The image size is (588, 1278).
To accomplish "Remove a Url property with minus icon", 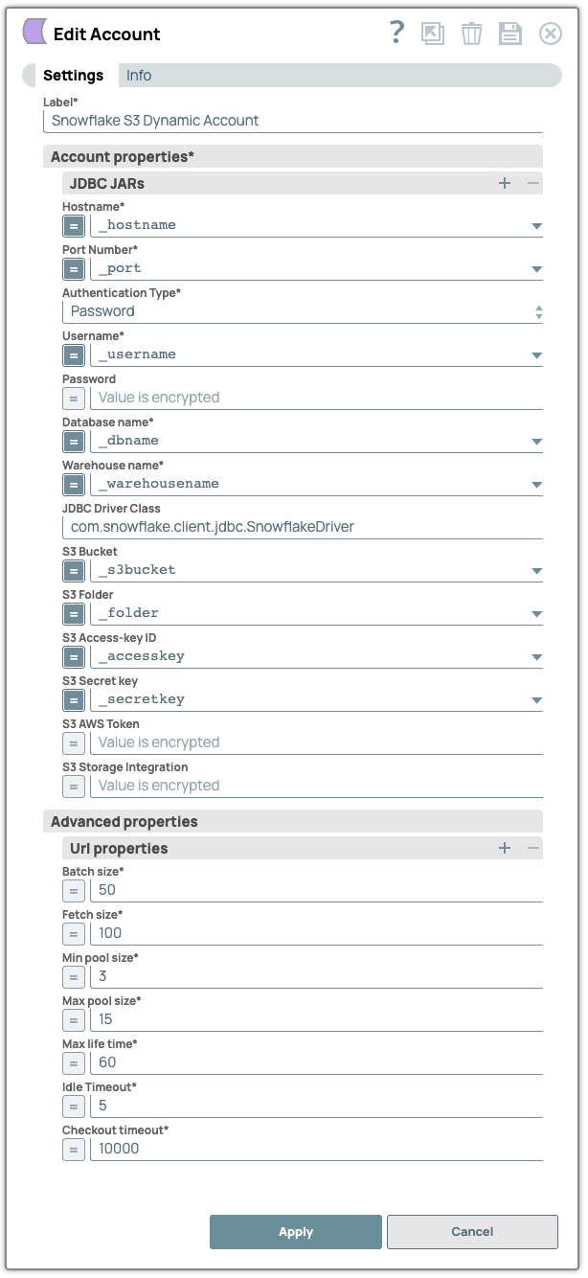I will click(533, 847).
